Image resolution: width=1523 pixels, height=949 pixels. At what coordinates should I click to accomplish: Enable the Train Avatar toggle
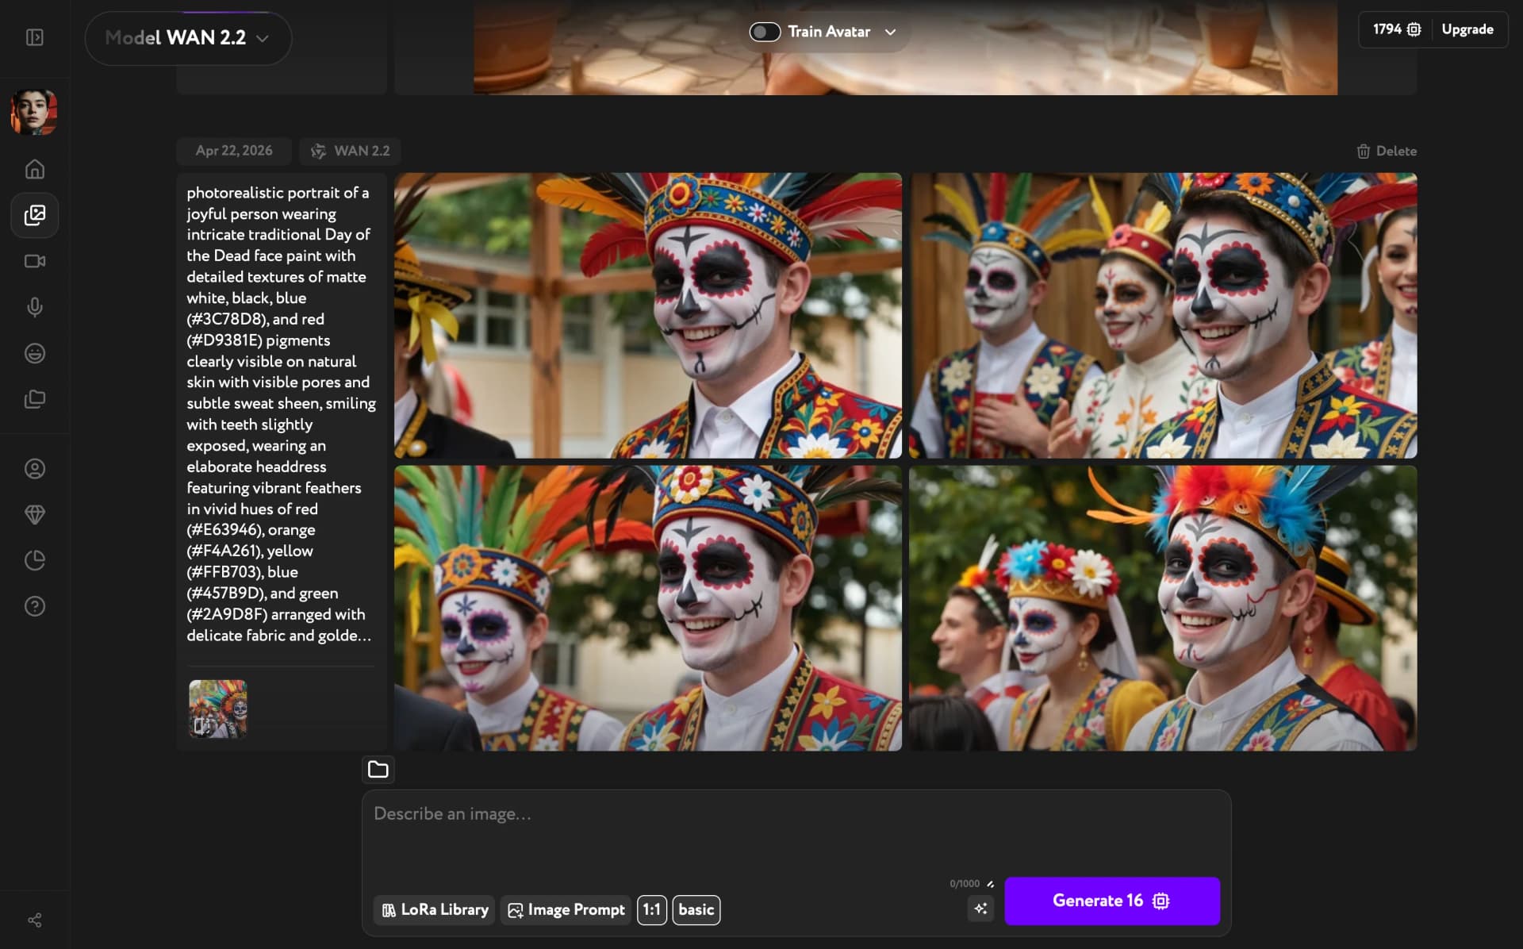tap(765, 32)
